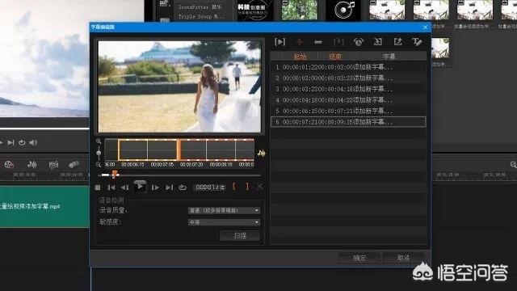Toggle repeat playback in subtitle editor
This screenshot has width=517, height=291.
tap(183, 188)
